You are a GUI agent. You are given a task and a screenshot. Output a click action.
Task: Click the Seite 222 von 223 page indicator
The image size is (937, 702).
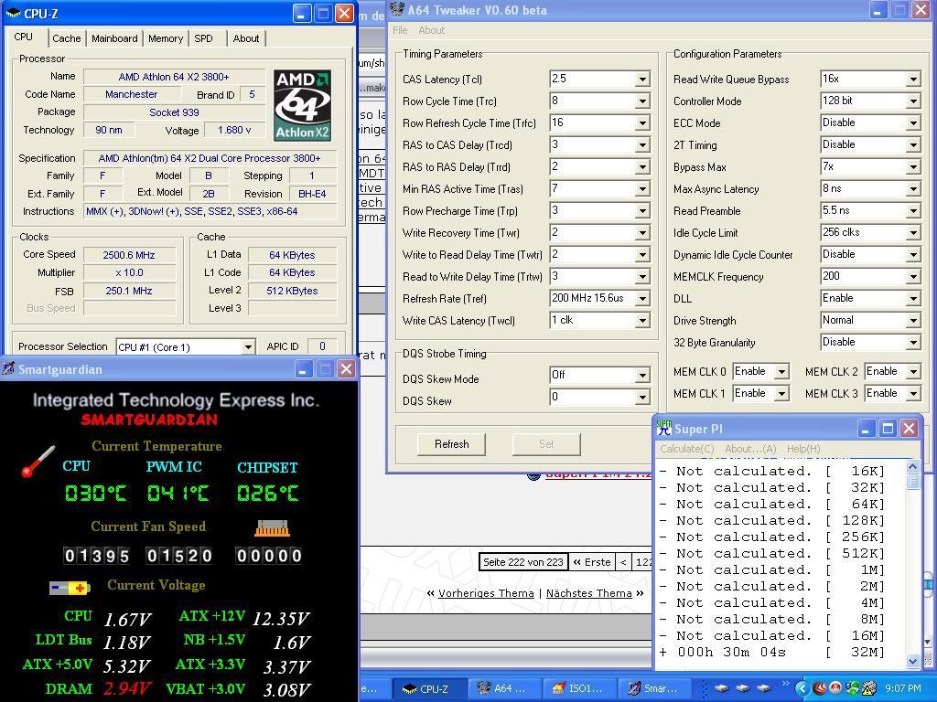522,562
